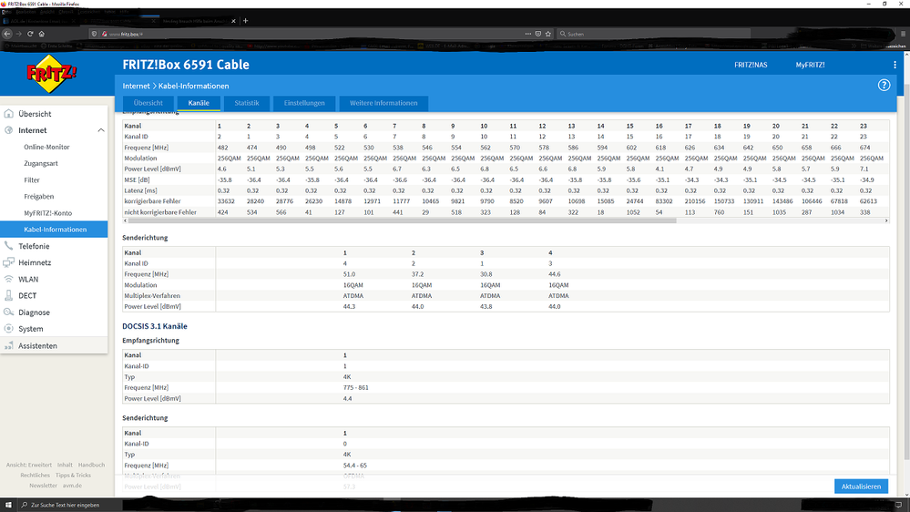
Task: Open the avm.de footer link
Action: (x=72, y=486)
